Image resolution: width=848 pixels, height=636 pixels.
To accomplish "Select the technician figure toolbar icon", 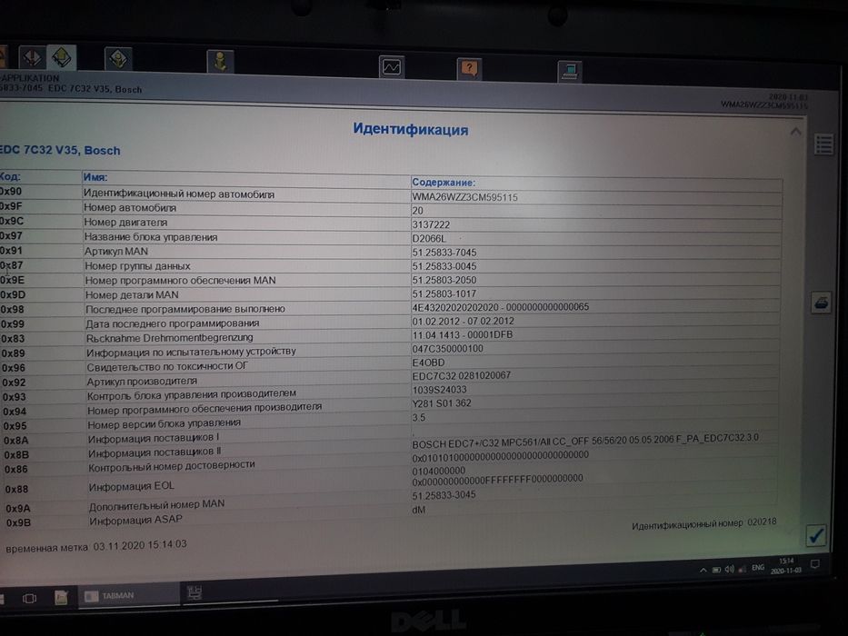I will (x=220, y=61).
